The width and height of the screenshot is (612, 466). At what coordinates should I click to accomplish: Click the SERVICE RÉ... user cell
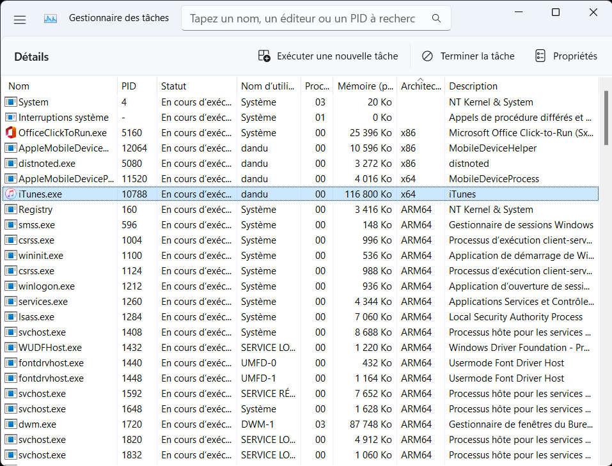tap(268, 393)
